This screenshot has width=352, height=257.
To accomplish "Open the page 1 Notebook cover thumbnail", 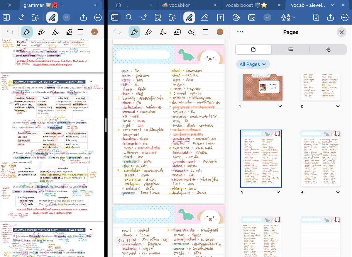I will (x=261, y=87).
